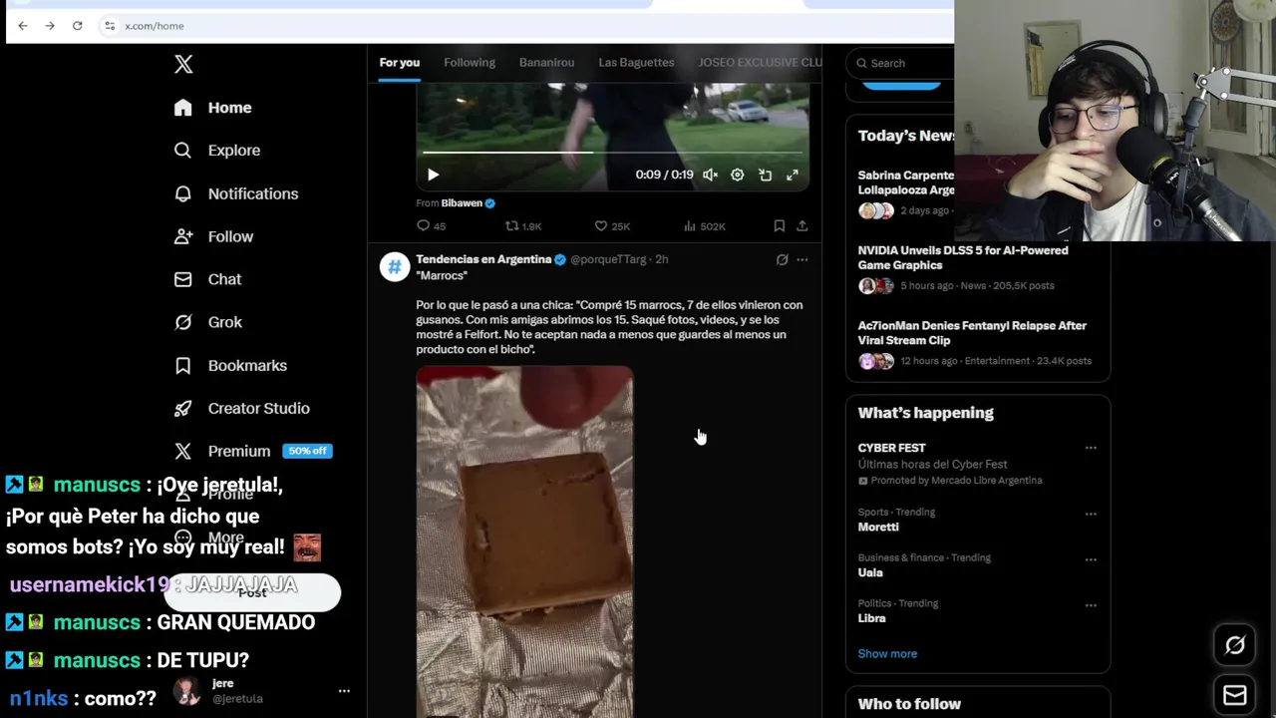
Task: Toggle picture-in-picture on the video
Action: point(765,175)
